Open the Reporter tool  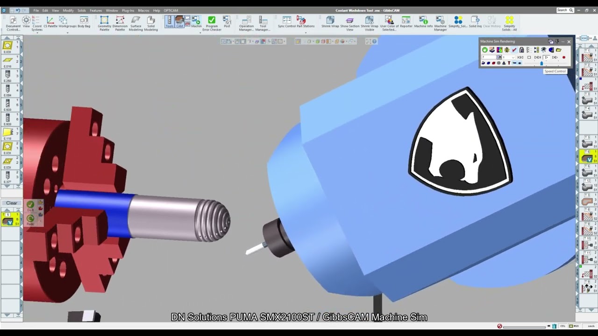[406, 22]
